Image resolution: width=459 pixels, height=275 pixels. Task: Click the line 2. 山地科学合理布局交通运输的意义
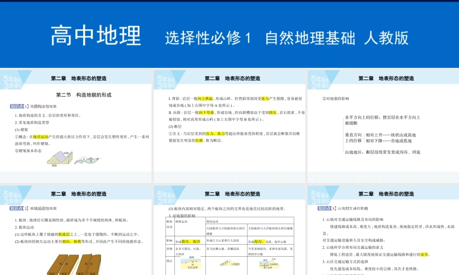tap(353, 247)
